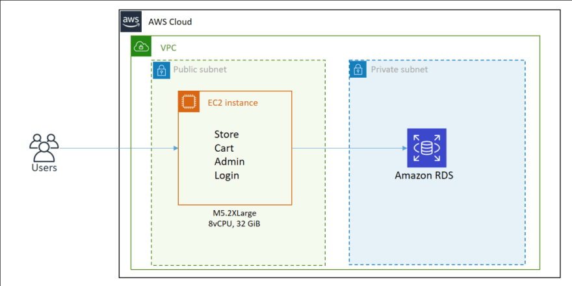Click the EC2 instance title text
This screenshot has height=286, width=572.
tap(233, 103)
